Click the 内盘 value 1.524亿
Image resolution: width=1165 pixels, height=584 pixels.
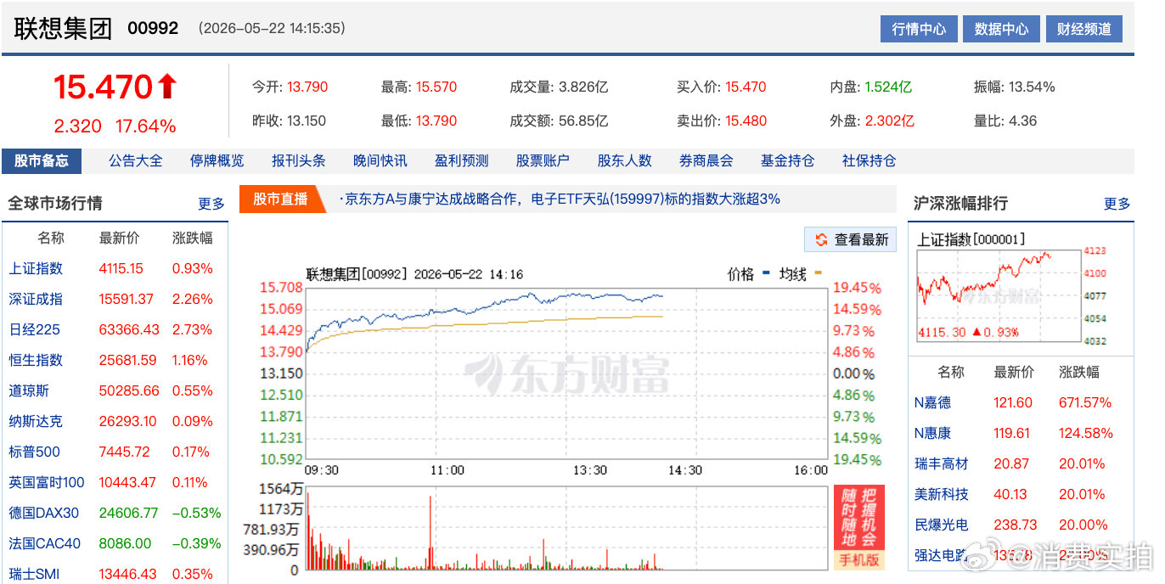[888, 87]
